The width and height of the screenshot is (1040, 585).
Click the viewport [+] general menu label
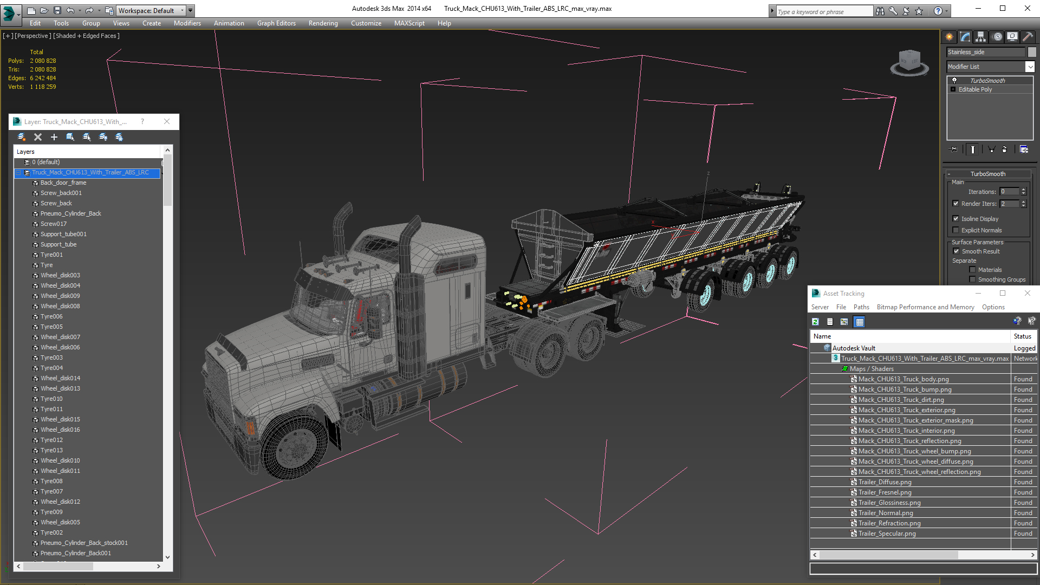pos(8,36)
